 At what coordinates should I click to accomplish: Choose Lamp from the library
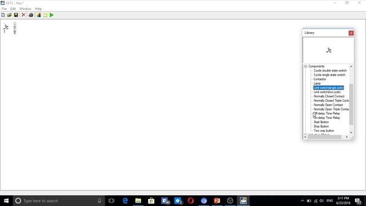pyautogui.click(x=317, y=84)
